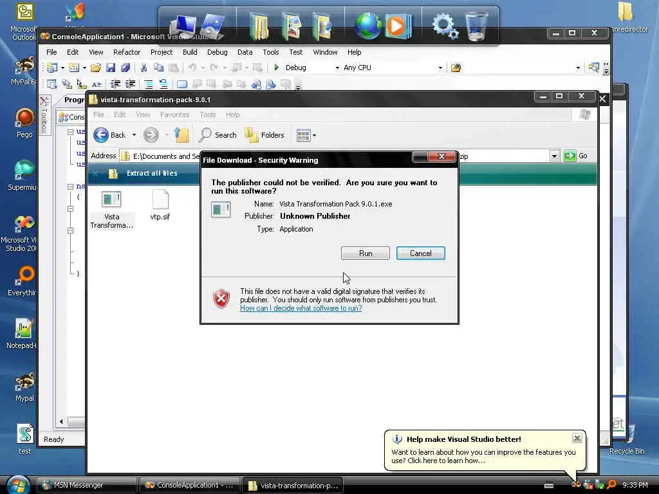Switch to MSN Messenger on taskbar
This screenshot has height=494, width=659.
[87, 485]
